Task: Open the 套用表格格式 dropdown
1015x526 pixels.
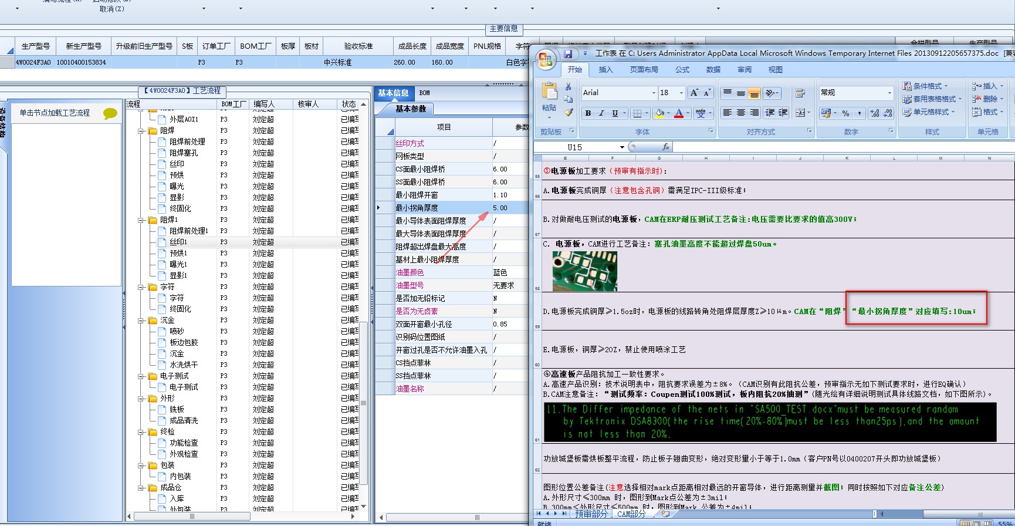Action: 932,99
